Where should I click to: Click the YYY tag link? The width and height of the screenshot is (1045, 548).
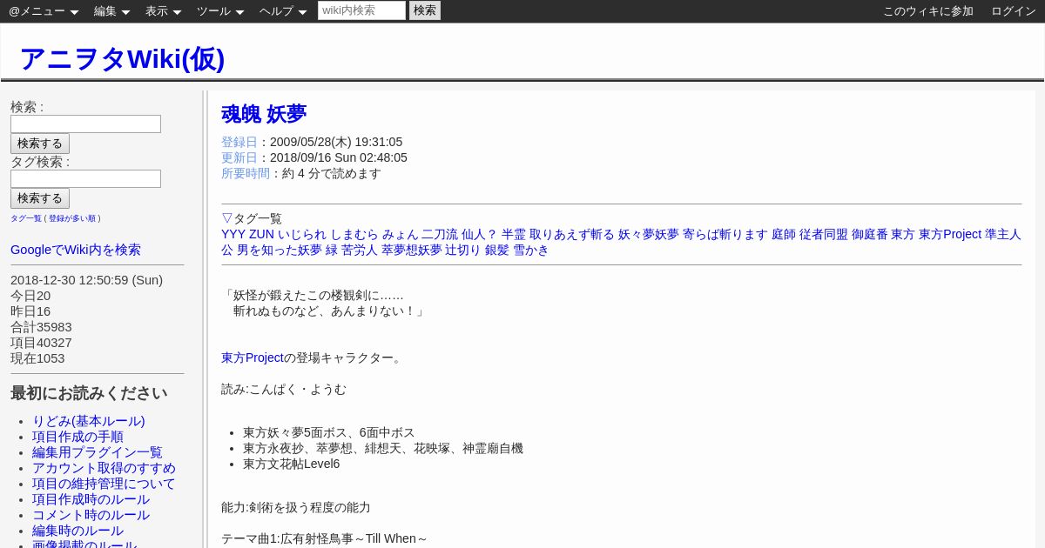(233, 234)
